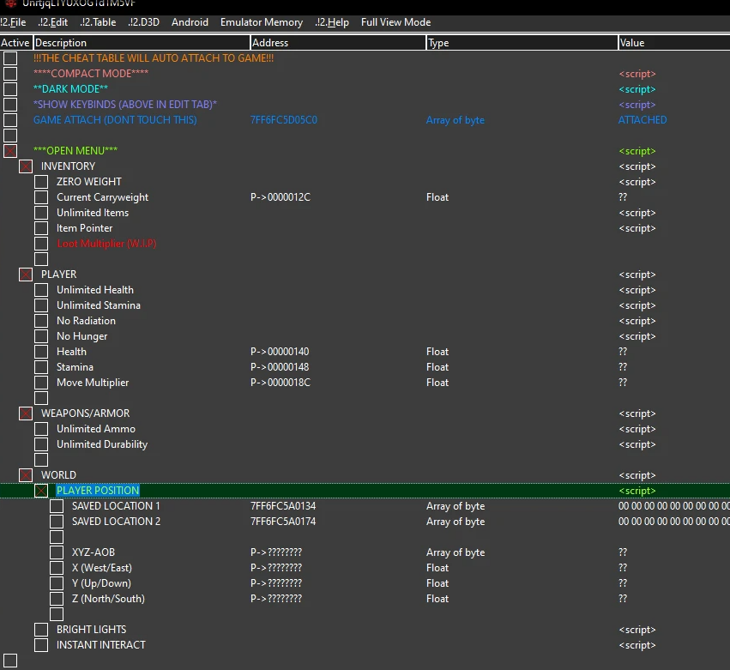
Task: Open the File menu
Action: [x=14, y=22]
